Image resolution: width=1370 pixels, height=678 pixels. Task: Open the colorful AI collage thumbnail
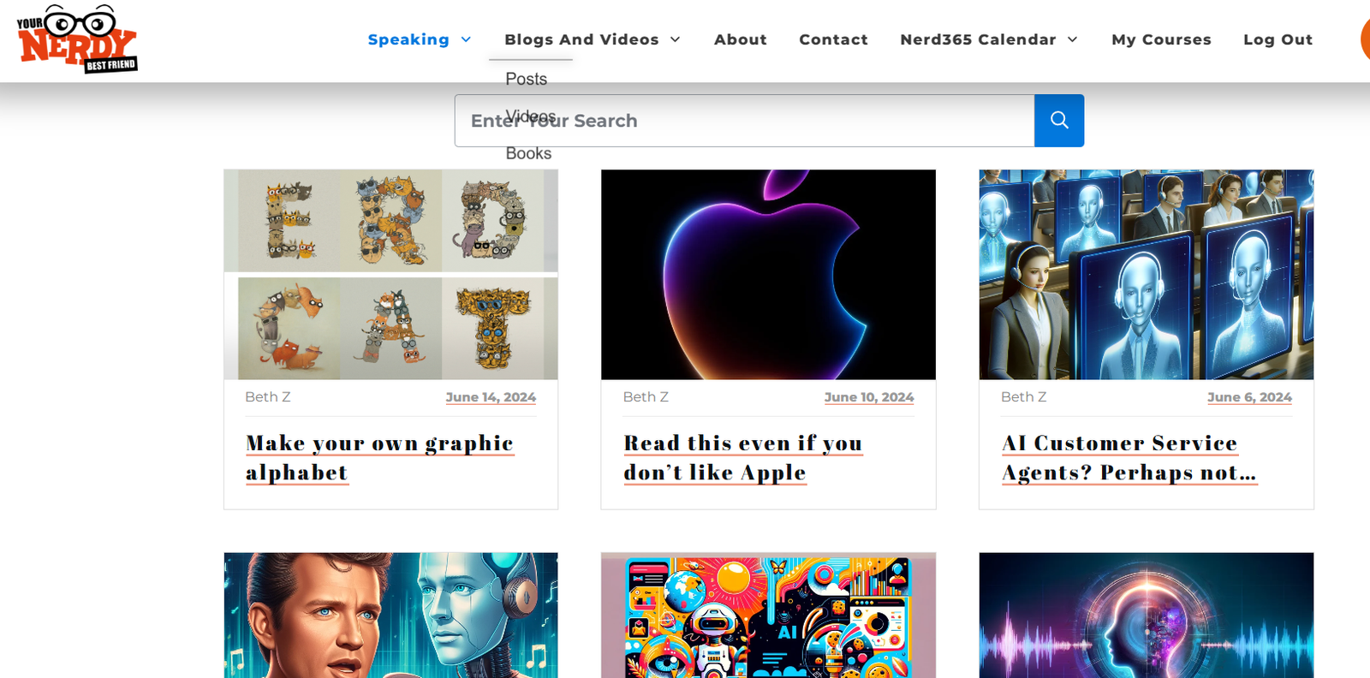tap(768, 616)
